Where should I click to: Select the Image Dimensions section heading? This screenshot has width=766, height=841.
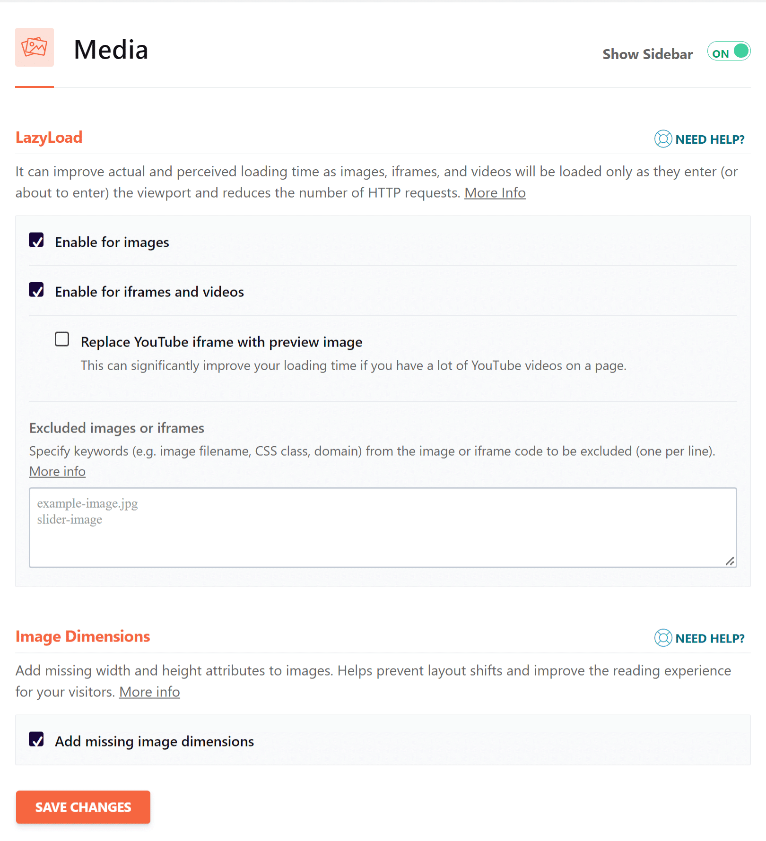click(x=83, y=636)
